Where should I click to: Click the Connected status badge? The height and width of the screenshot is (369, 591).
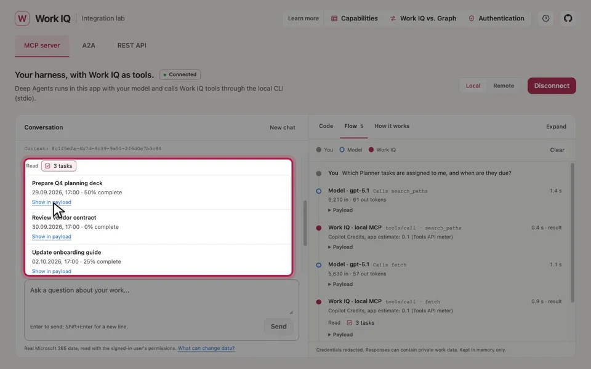pyautogui.click(x=180, y=74)
